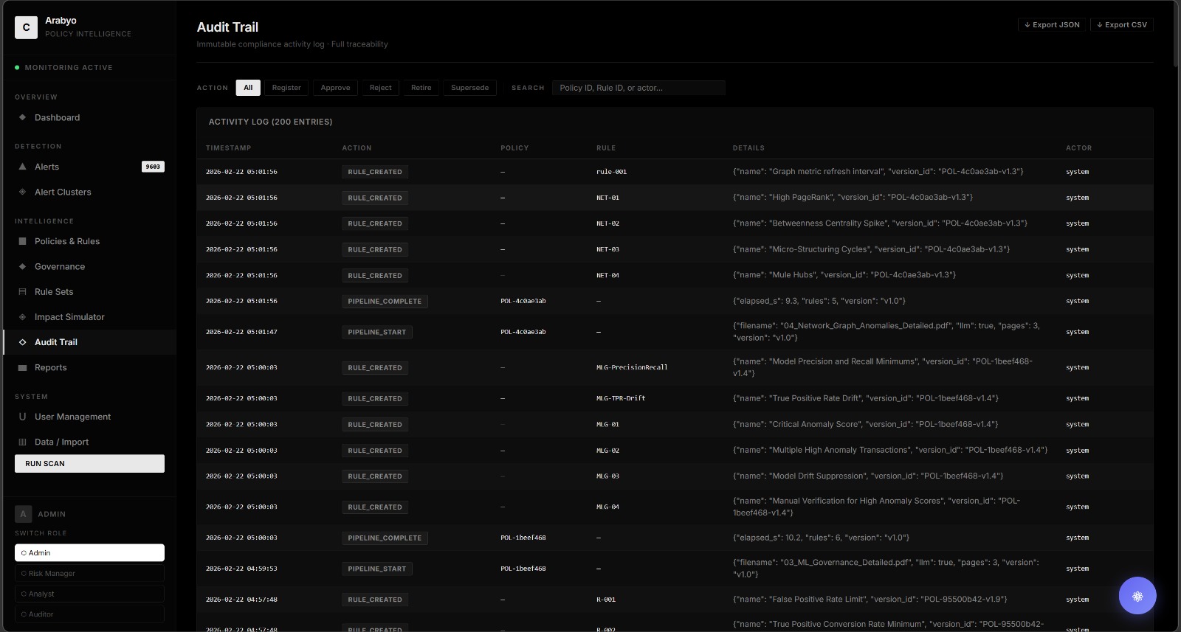
Task: Click the Export CSV button
Action: click(x=1122, y=25)
